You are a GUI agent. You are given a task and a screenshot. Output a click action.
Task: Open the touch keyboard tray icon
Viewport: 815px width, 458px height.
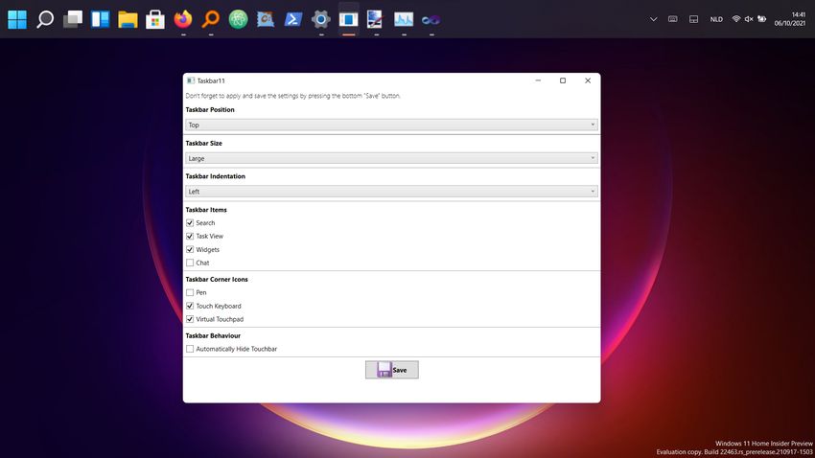pos(673,19)
